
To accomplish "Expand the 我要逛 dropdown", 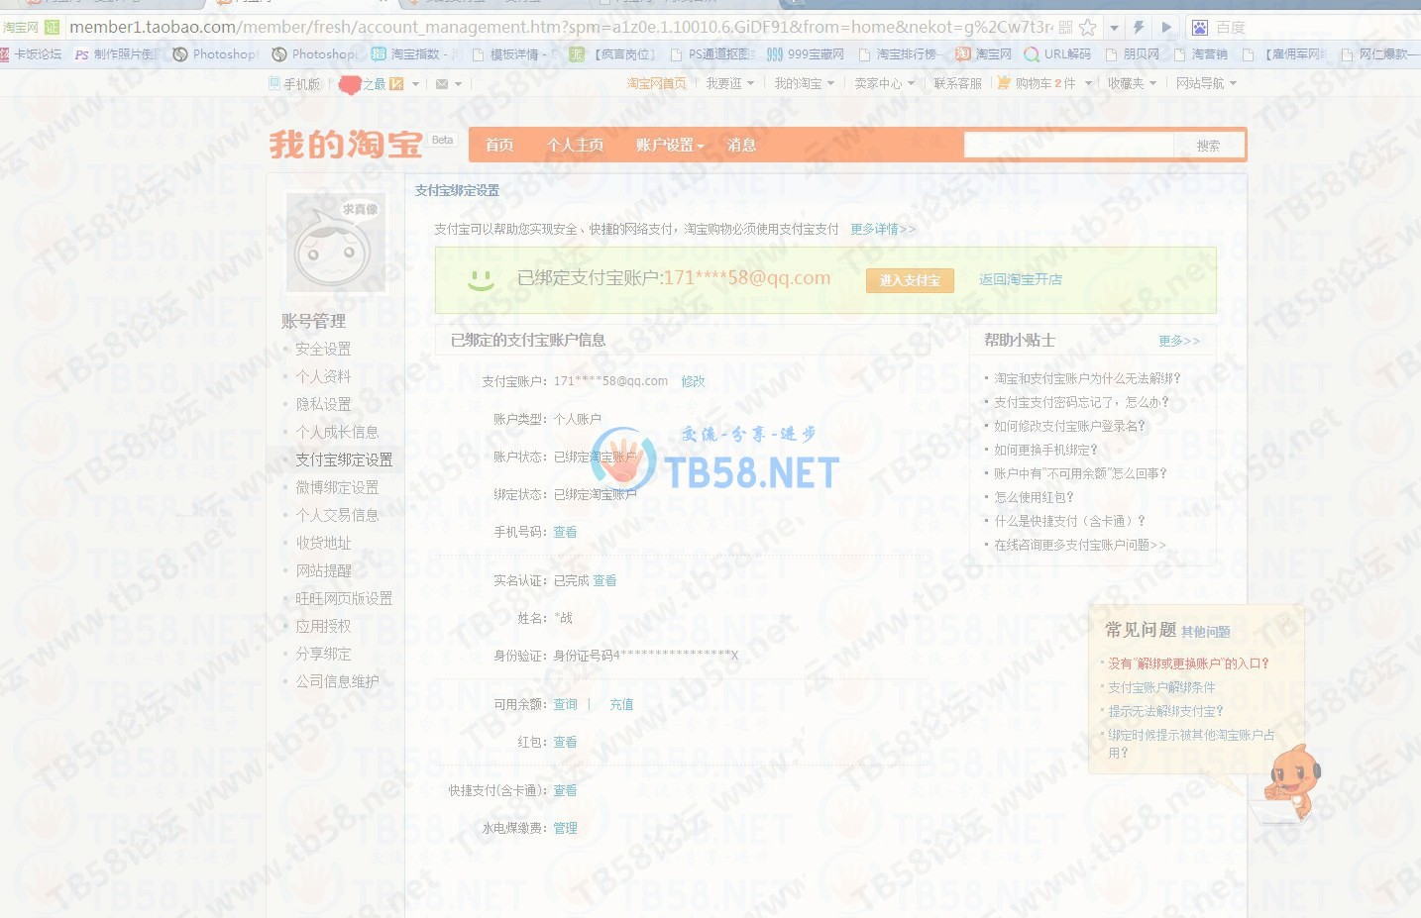I will tap(730, 83).
